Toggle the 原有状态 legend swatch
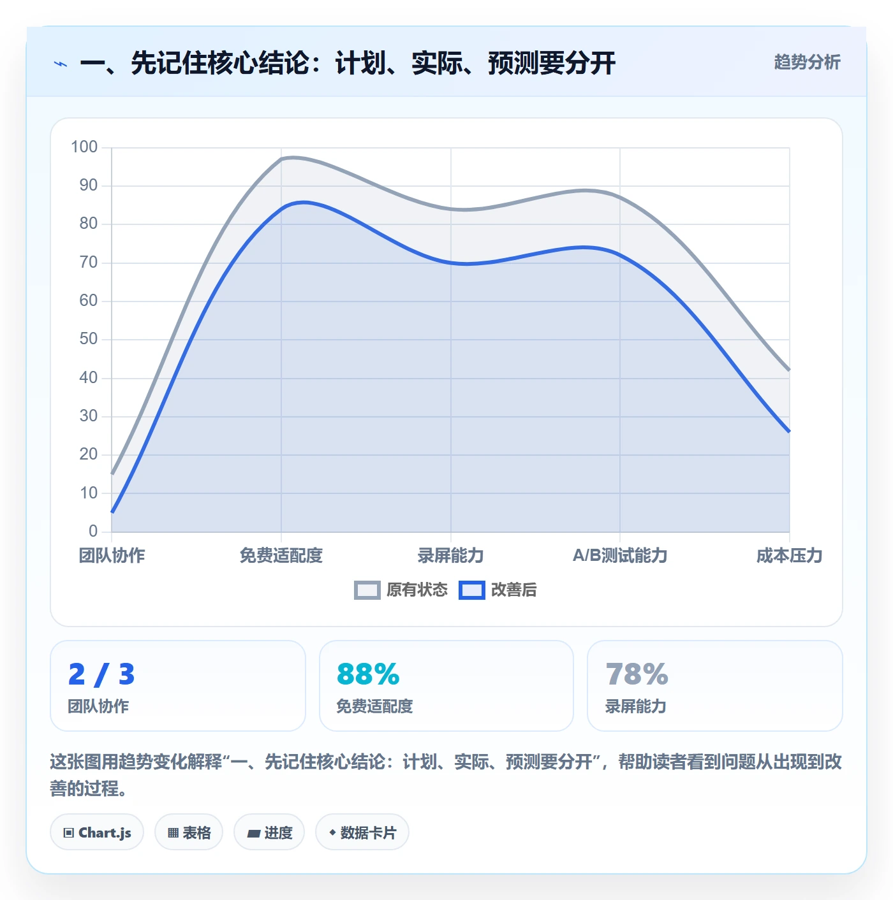Screen dimensions: 893x900 point(367,590)
